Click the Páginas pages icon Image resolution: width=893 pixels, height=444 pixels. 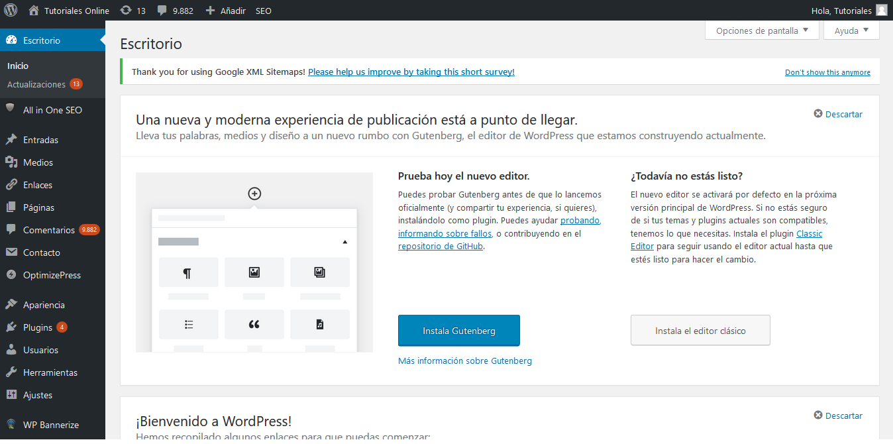(11, 207)
